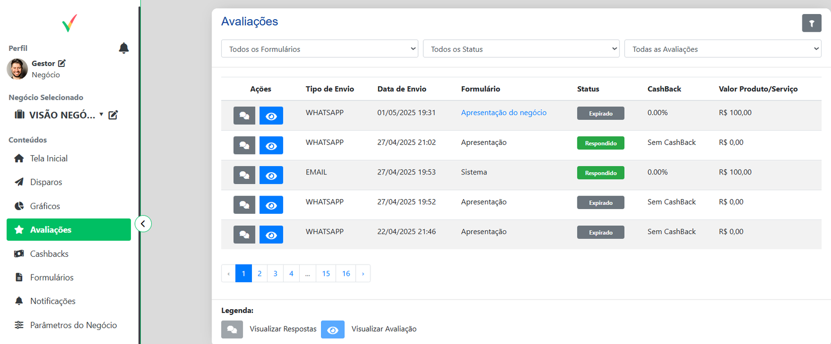Image resolution: width=831 pixels, height=344 pixels.
Task: Click the Gestor profile avatar photo
Action: tap(17, 69)
